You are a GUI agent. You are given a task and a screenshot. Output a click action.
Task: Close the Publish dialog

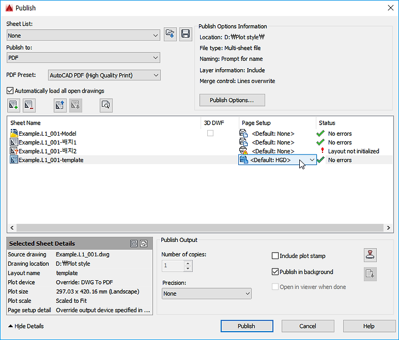[391, 8]
